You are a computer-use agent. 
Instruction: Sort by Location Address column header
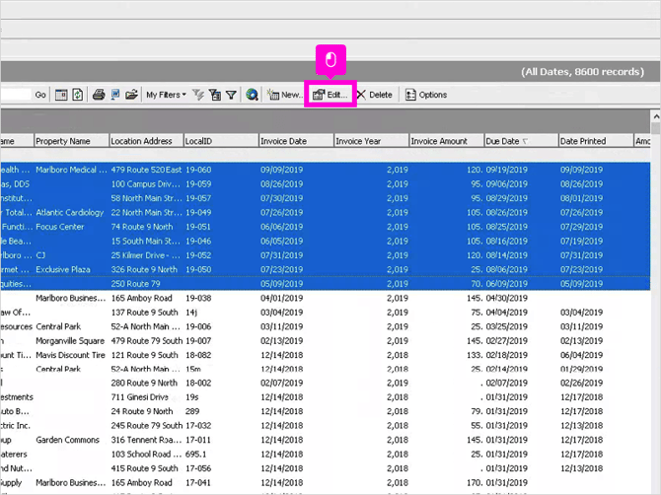pyautogui.click(x=146, y=141)
